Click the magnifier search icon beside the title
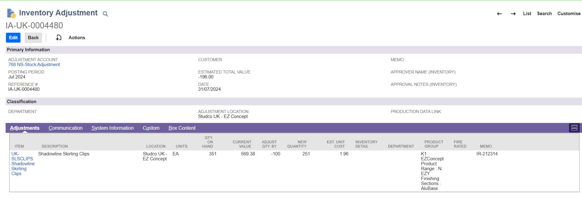 coord(105,14)
